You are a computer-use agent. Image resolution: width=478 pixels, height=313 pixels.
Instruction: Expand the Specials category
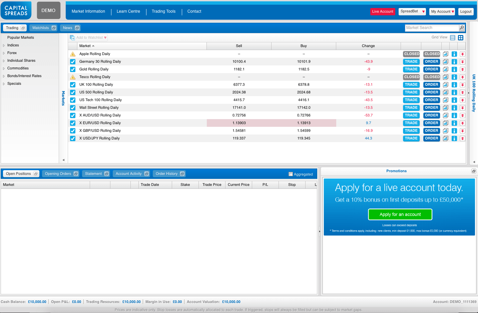tap(4, 84)
